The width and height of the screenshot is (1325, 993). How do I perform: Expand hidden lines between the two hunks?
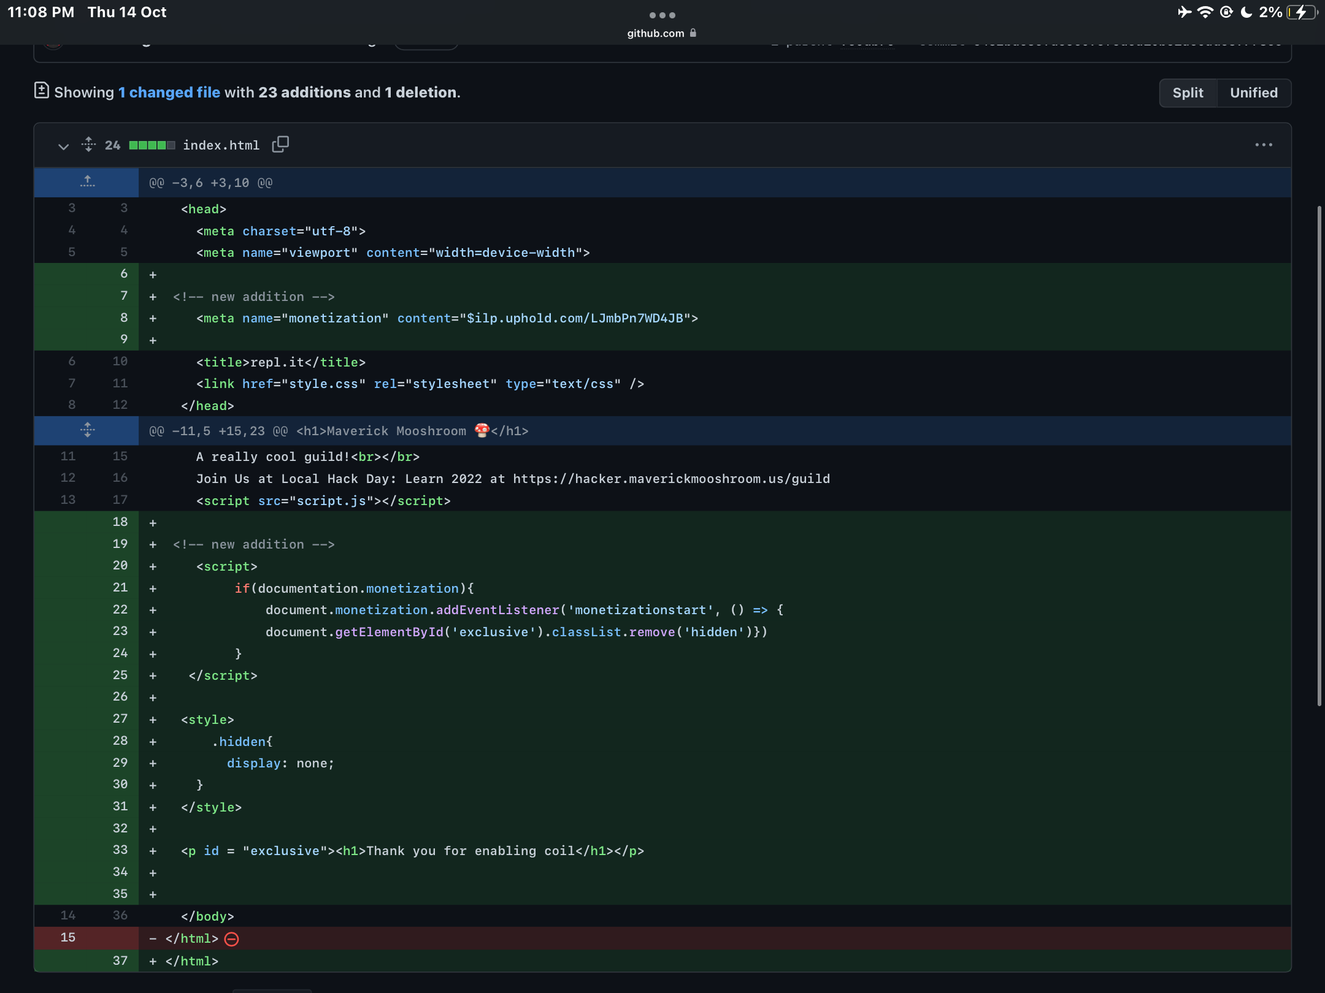coord(87,430)
